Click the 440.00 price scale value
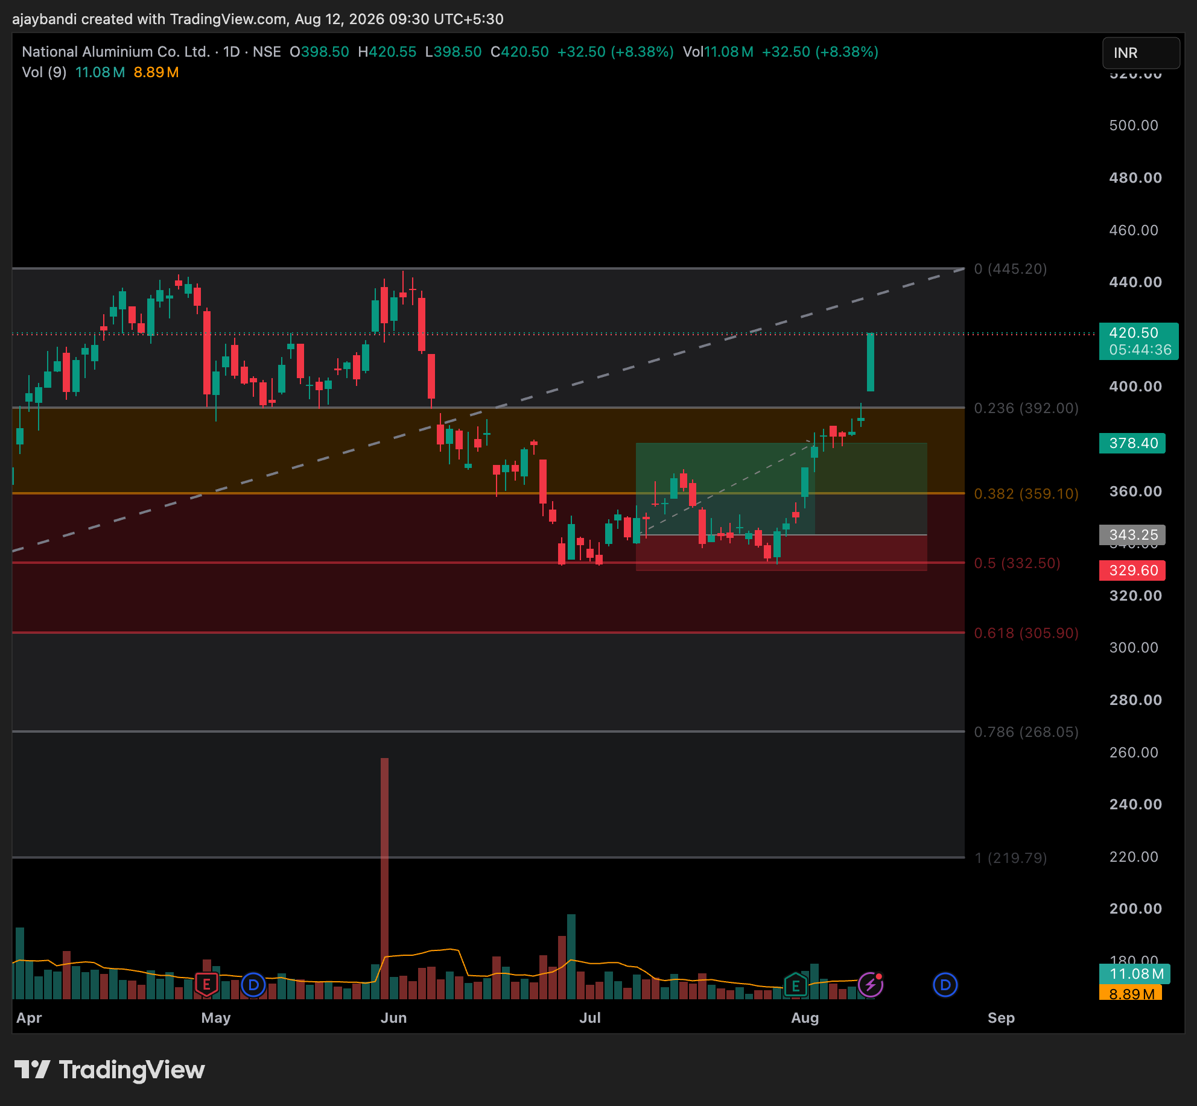This screenshot has height=1106, width=1197. pos(1135,282)
